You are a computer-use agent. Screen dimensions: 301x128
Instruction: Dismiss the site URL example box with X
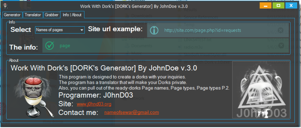point(280,30)
